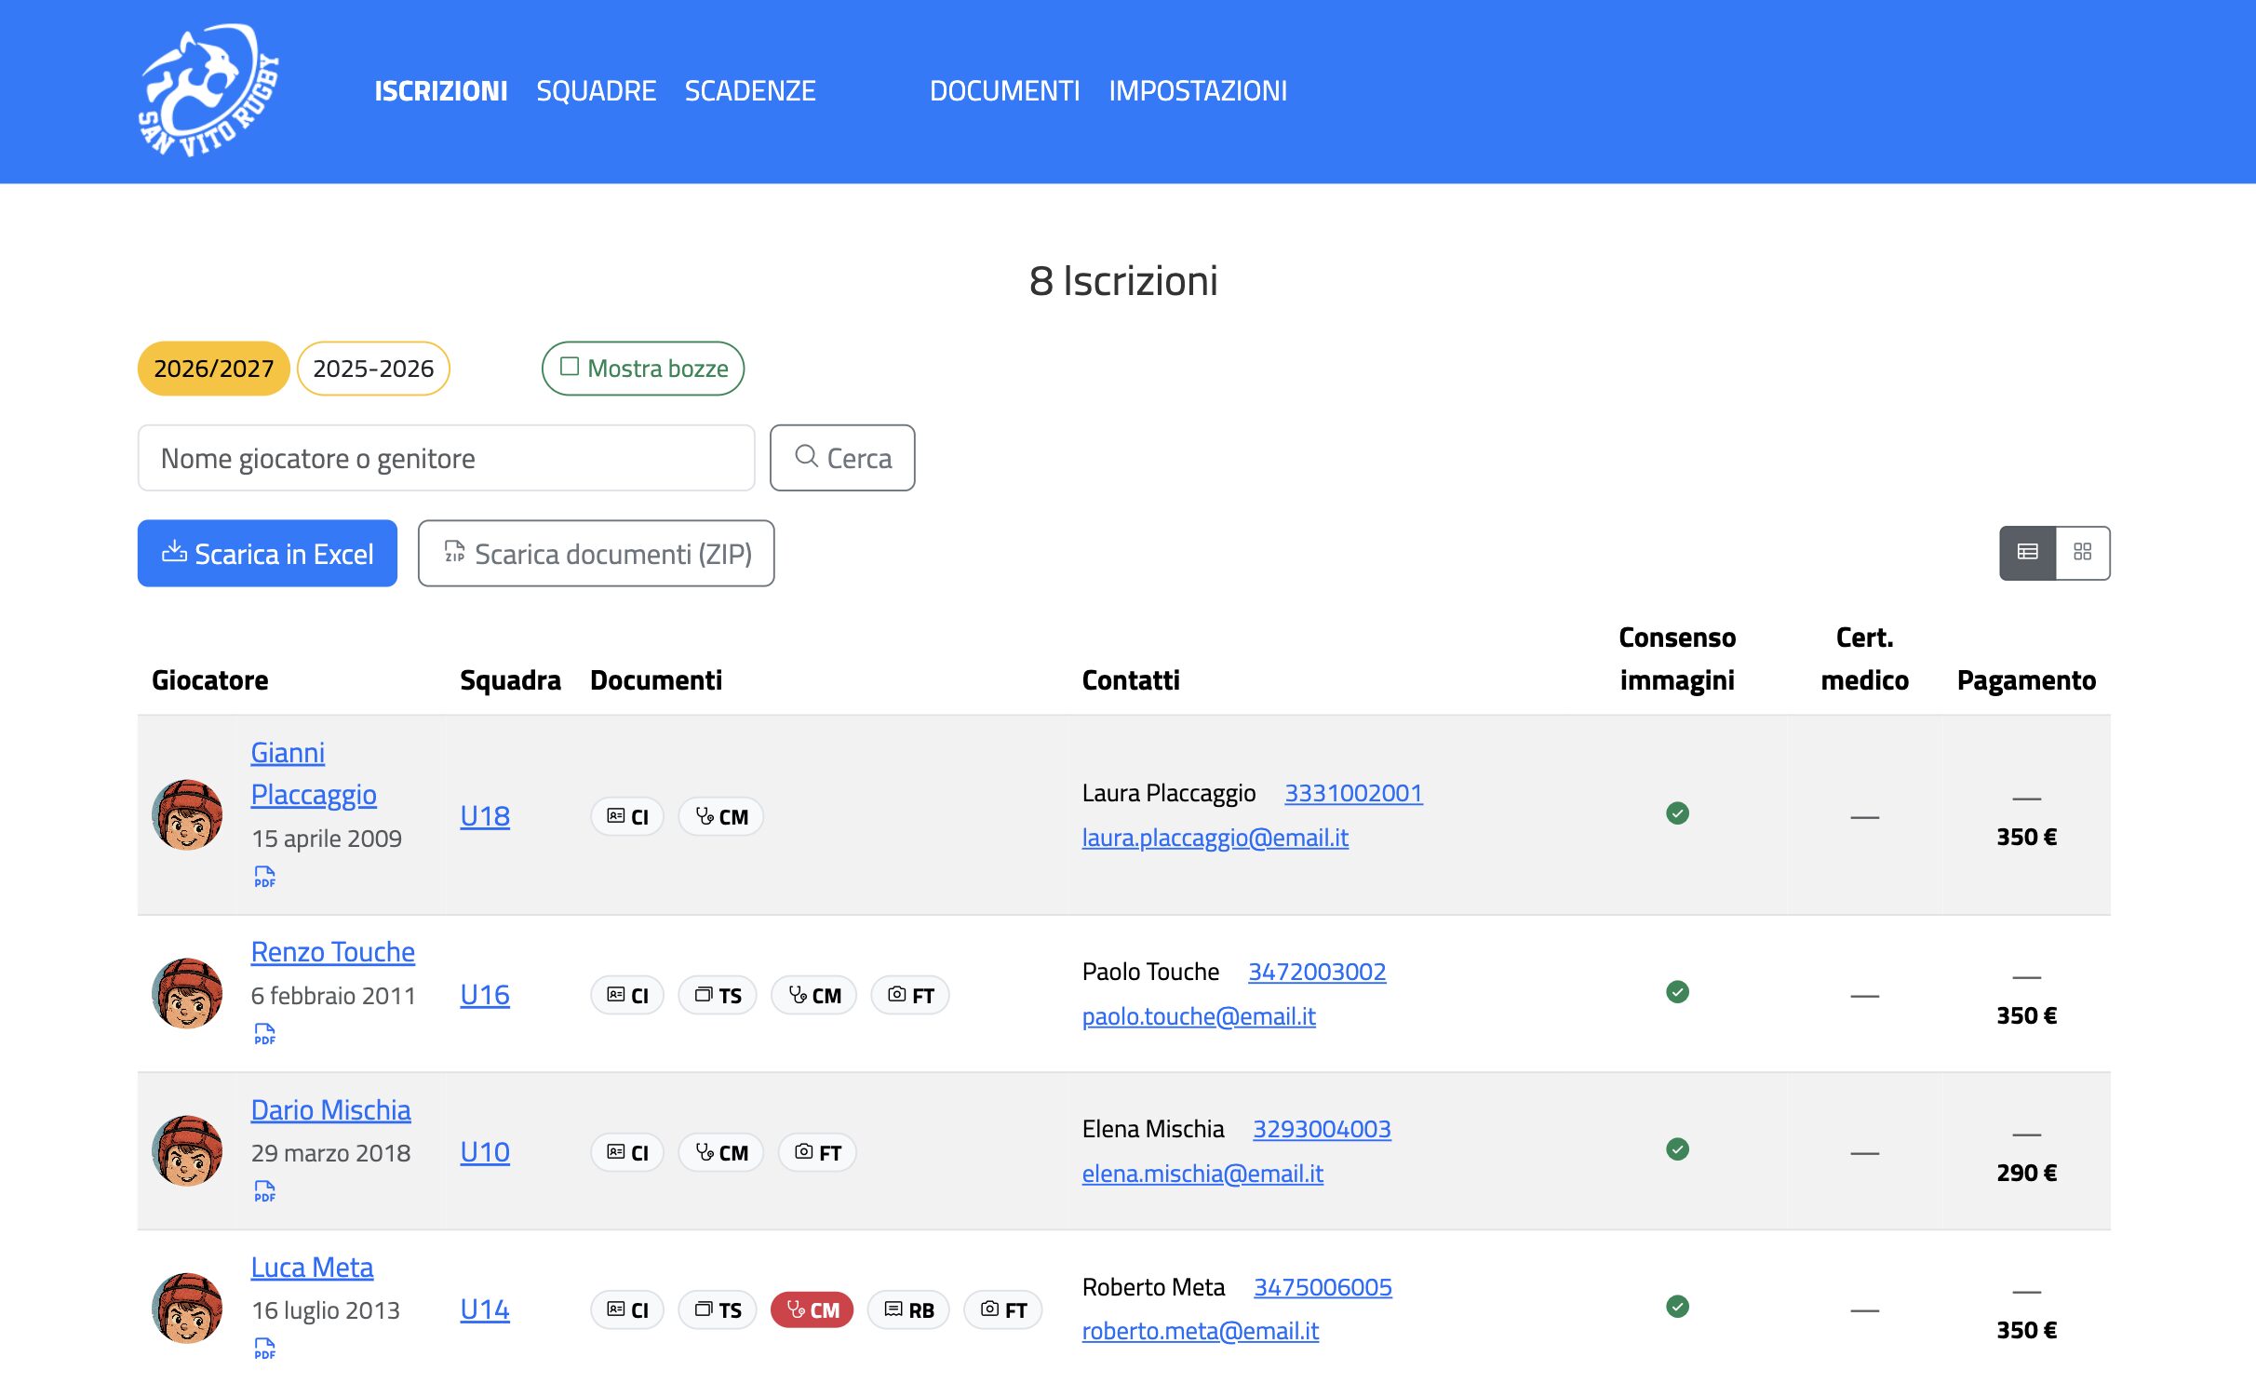Open Dario Mischia's PDF icon
This screenshot has width=2256, height=1383.
click(x=264, y=1191)
